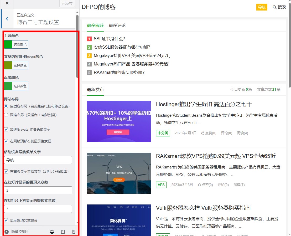The width and height of the screenshot is (291, 236).
Task: Click the 搜索 magnifier icon
Action: click(274, 7)
